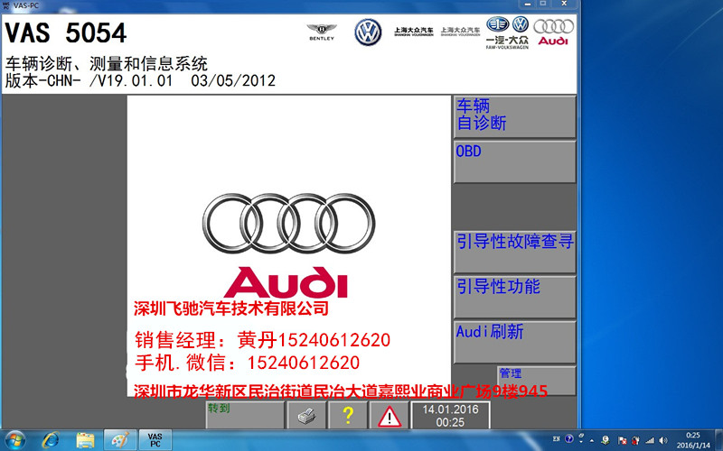Click the red warning triangle button
The image size is (723, 451).
(389, 416)
